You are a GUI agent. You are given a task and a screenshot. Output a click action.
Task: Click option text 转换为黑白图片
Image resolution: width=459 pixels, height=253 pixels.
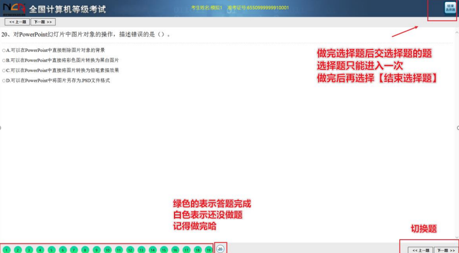click(x=102, y=61)
